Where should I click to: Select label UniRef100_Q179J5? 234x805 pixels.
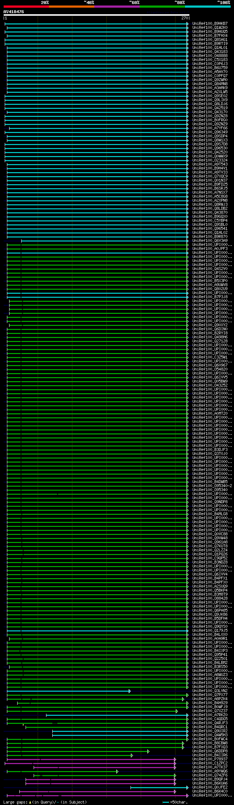tap(210, 630)
